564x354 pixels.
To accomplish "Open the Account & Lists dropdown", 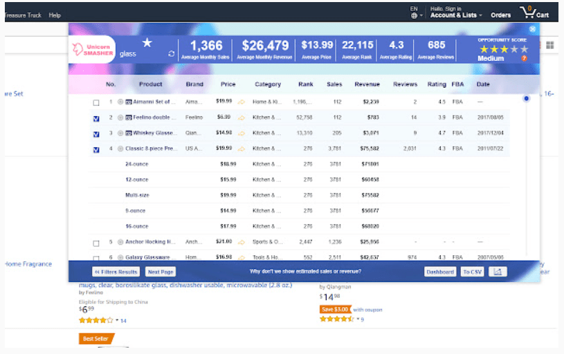I will tap(456, 15).
